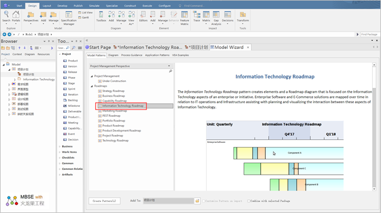Click the Add To package field
The width and height of the screenshot is (381, 213).
168,201
